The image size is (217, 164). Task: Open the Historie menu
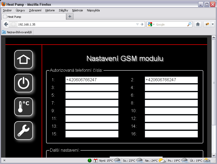click(50, 10)
